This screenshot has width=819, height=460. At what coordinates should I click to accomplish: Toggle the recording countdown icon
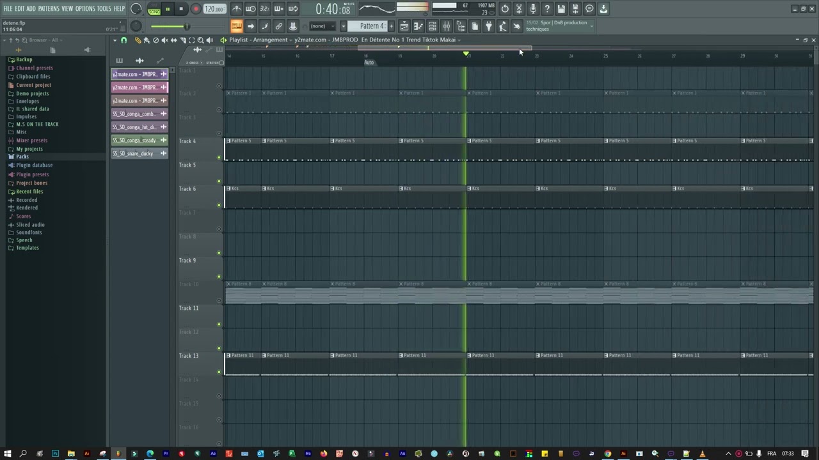(264, 9)
